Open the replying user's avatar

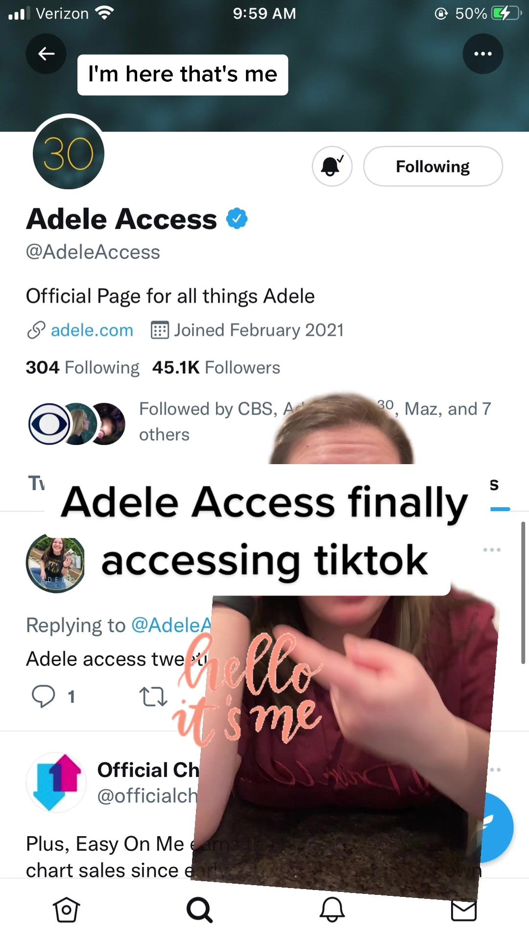(x=55, y=564)
